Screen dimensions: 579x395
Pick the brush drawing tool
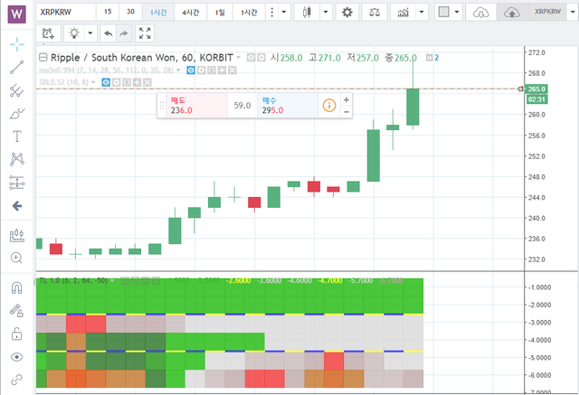point(16,114)
